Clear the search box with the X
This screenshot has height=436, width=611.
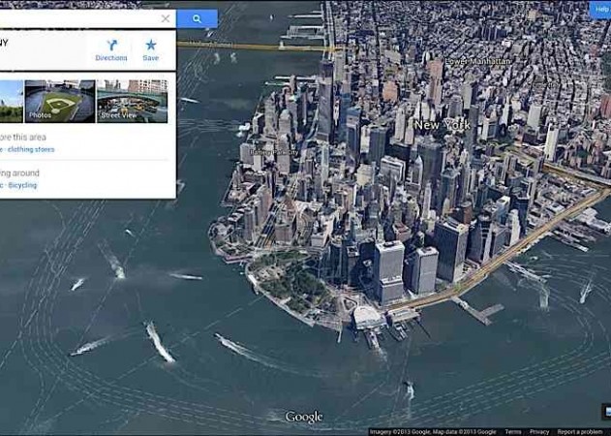point(166,18)
